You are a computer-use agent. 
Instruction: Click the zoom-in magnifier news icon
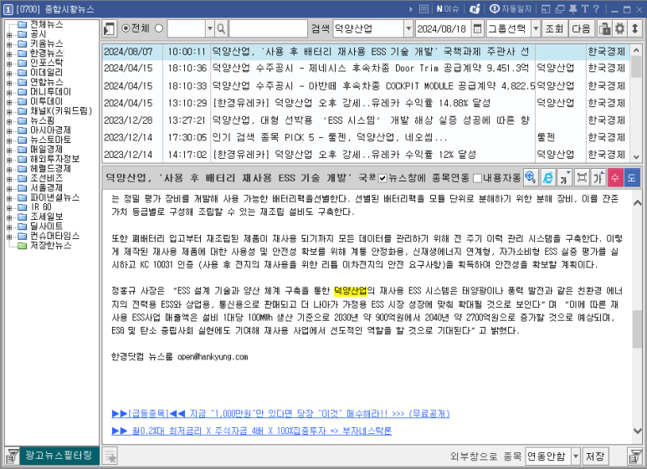point(531,177)
